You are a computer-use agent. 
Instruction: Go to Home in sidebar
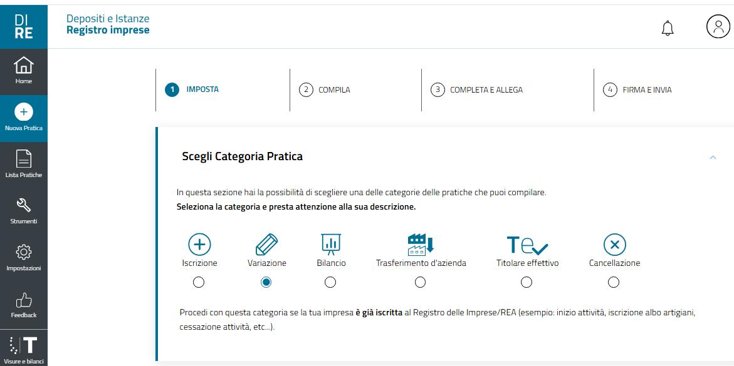point(24,71)
